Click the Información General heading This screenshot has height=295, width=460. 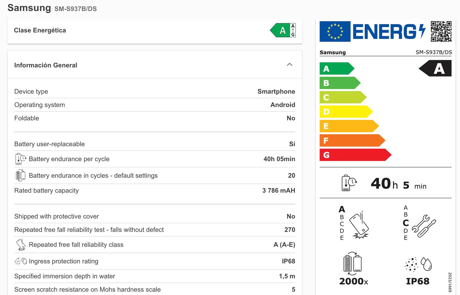click(x=46, y=65)
